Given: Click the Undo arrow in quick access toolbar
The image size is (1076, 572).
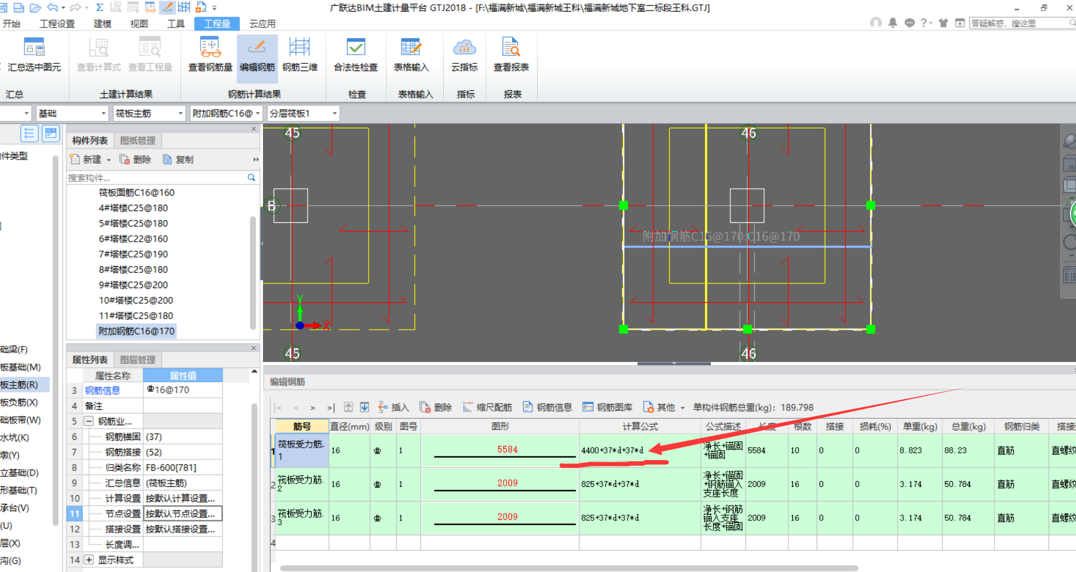Looking at the screenshot, I should (53, 8).
